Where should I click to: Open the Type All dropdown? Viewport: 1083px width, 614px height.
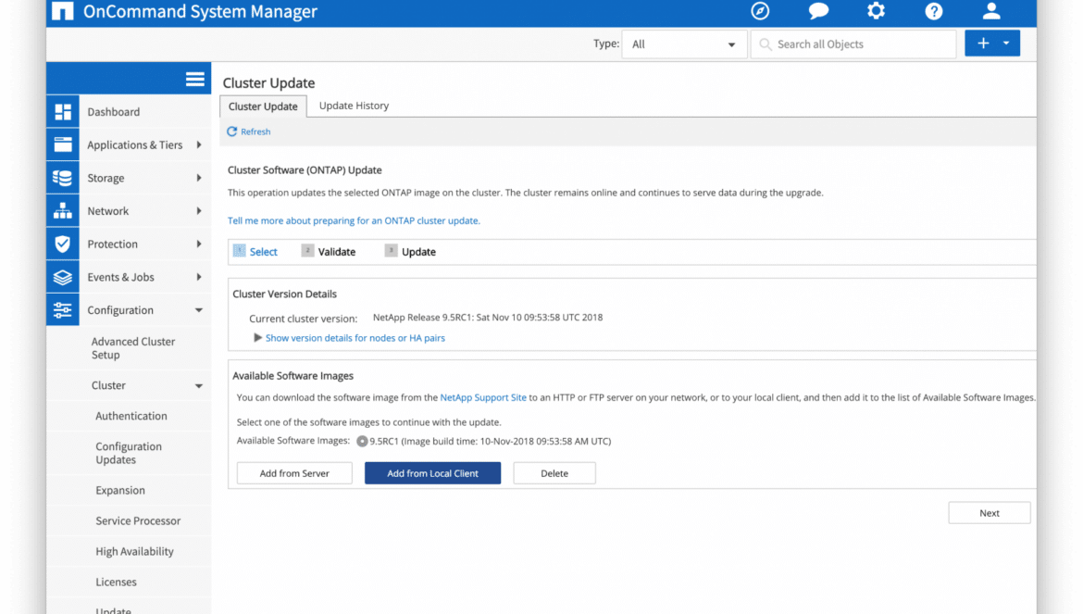pos(684,44)
